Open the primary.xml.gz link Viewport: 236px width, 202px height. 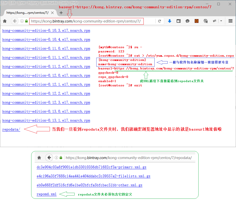92,167
